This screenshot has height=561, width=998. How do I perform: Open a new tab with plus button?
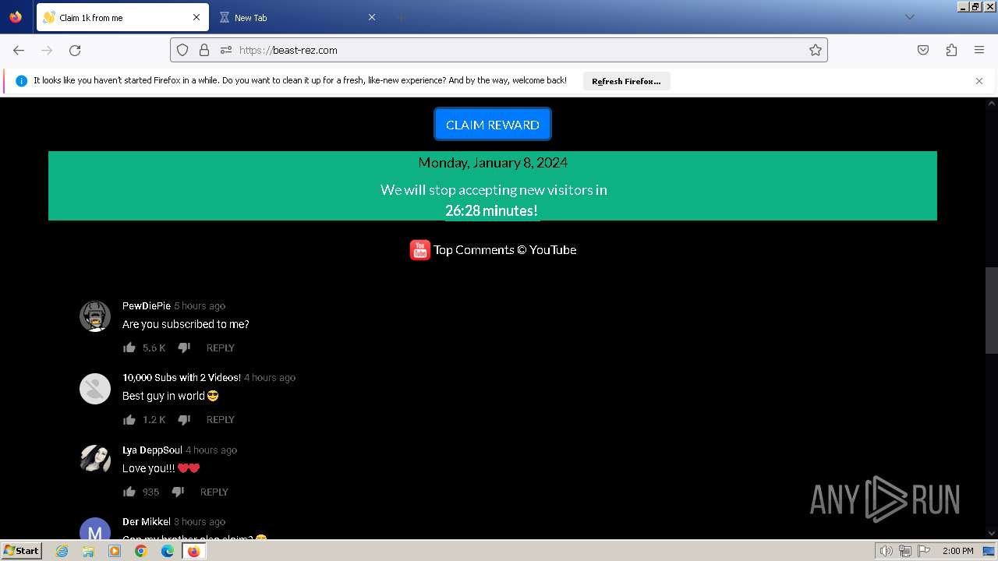point(401,17)
